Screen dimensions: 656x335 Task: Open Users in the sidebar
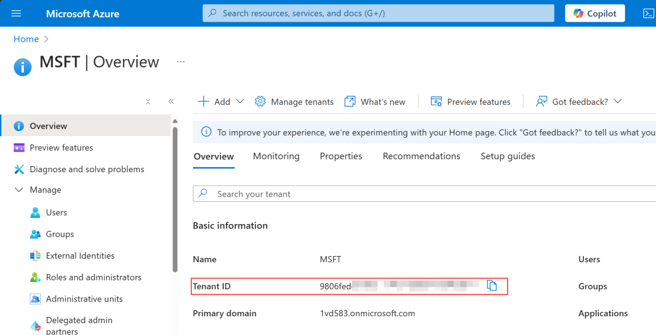pyautogui.click(x=56, y=212)
